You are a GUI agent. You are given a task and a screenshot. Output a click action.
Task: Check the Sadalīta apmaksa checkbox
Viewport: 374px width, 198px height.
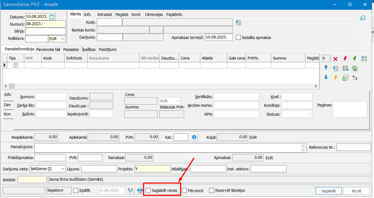point(239,37)
